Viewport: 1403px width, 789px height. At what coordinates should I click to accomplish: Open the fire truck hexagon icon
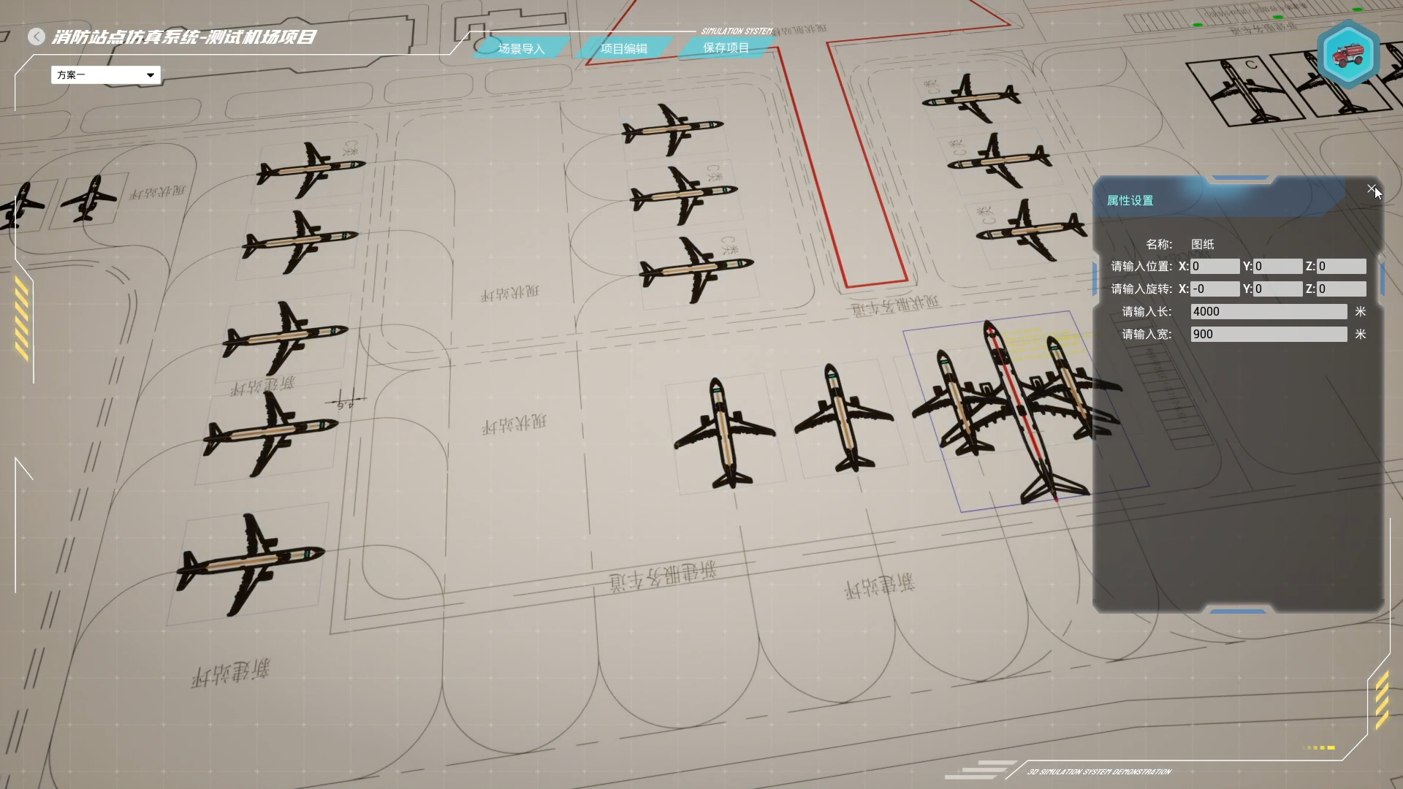(x=1348, y=55)
